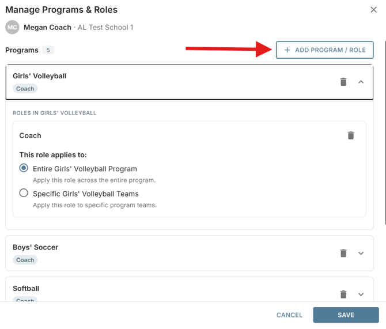Screen dimensions: 386x329
Task: Cancel the role changes
Action: (x=289, y=315)
